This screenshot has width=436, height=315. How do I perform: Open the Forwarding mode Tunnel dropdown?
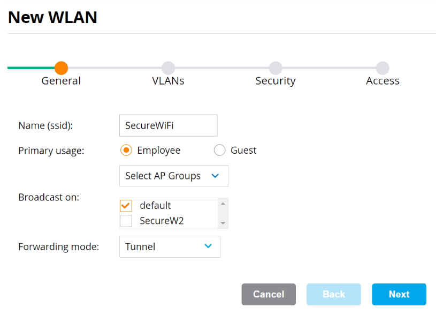click(169, 246)
